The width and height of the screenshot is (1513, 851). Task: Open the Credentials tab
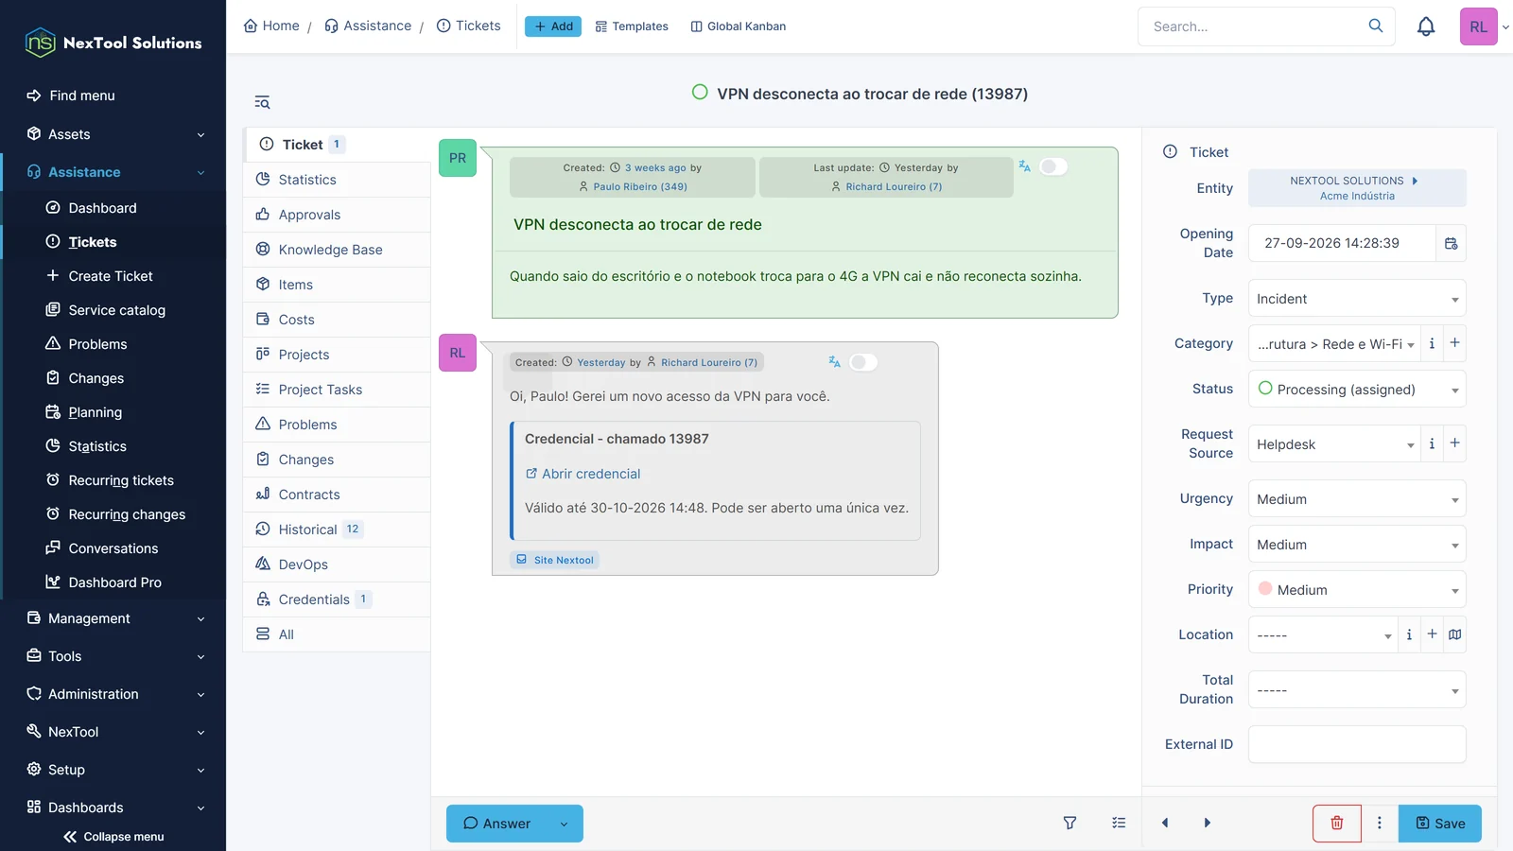pyautogui.click(x=337, y=599)
